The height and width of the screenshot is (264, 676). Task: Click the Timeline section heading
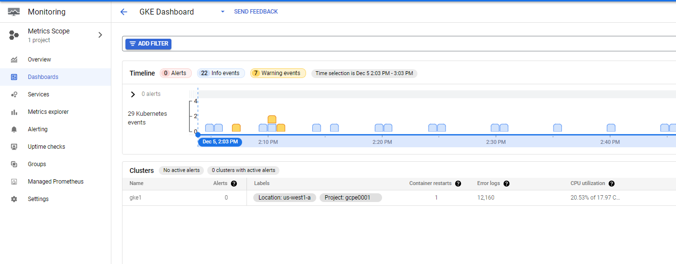tap(142, 73)
